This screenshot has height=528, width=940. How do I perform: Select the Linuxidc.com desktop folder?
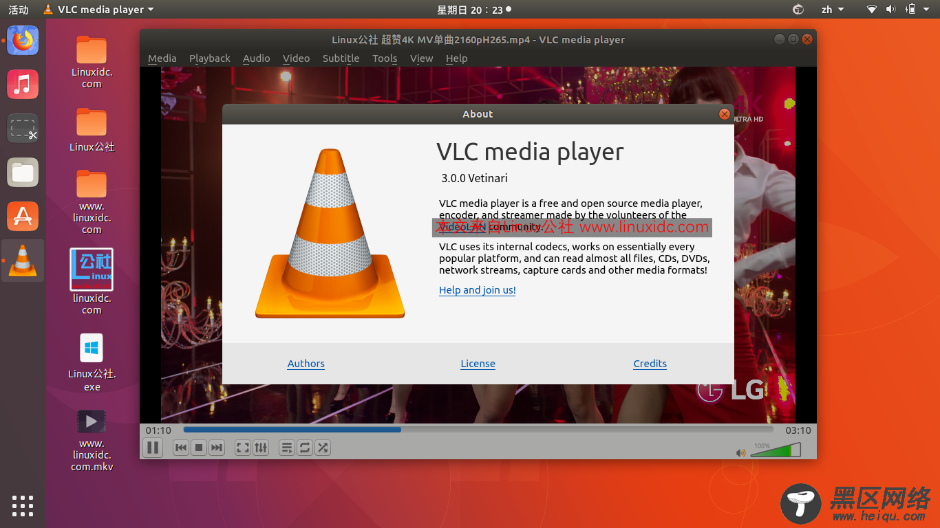coord(92,62)
